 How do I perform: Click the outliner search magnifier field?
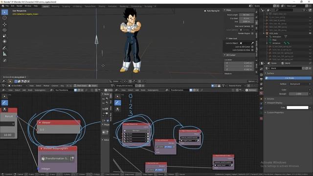[x=284, y=10]
